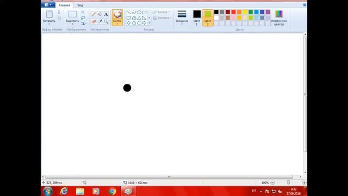
Task: Click the zoom slider handle
Action: (x=288, y=183)
